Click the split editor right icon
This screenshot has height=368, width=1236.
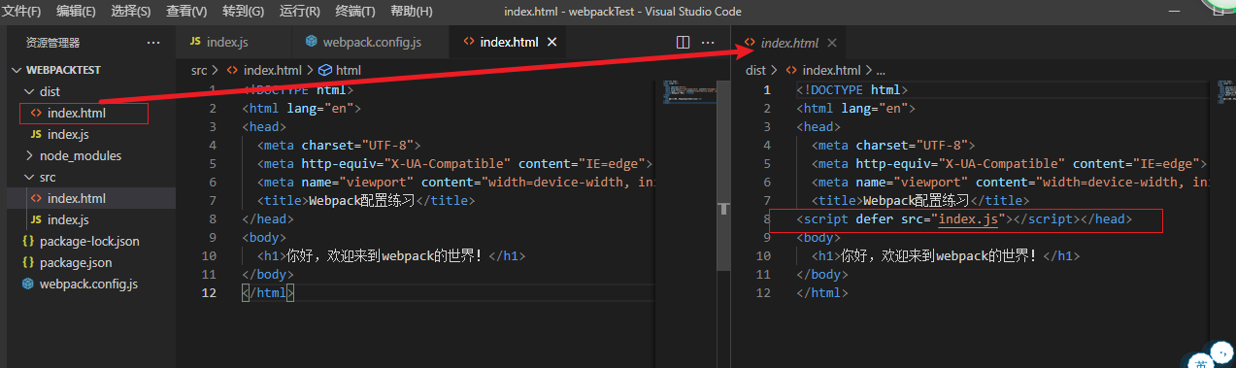683,43
